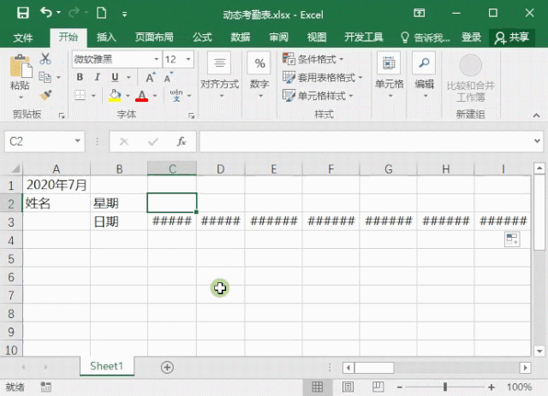Screen dimensions: 548x396
Task: Click the insert function fx button
Action: [x=181, y=141]
